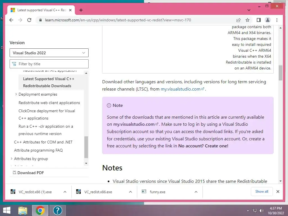The width and height of the screenshot is (288, 216).
Task: Click the padlock site info icon
Action: [40, 20]
